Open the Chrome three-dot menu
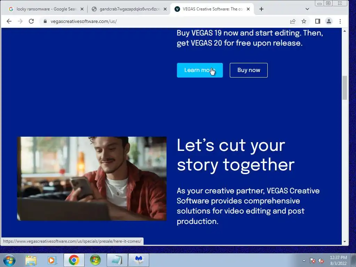Image resolution: width=356 pixels, height=267 pixels. tap(340, 21)
